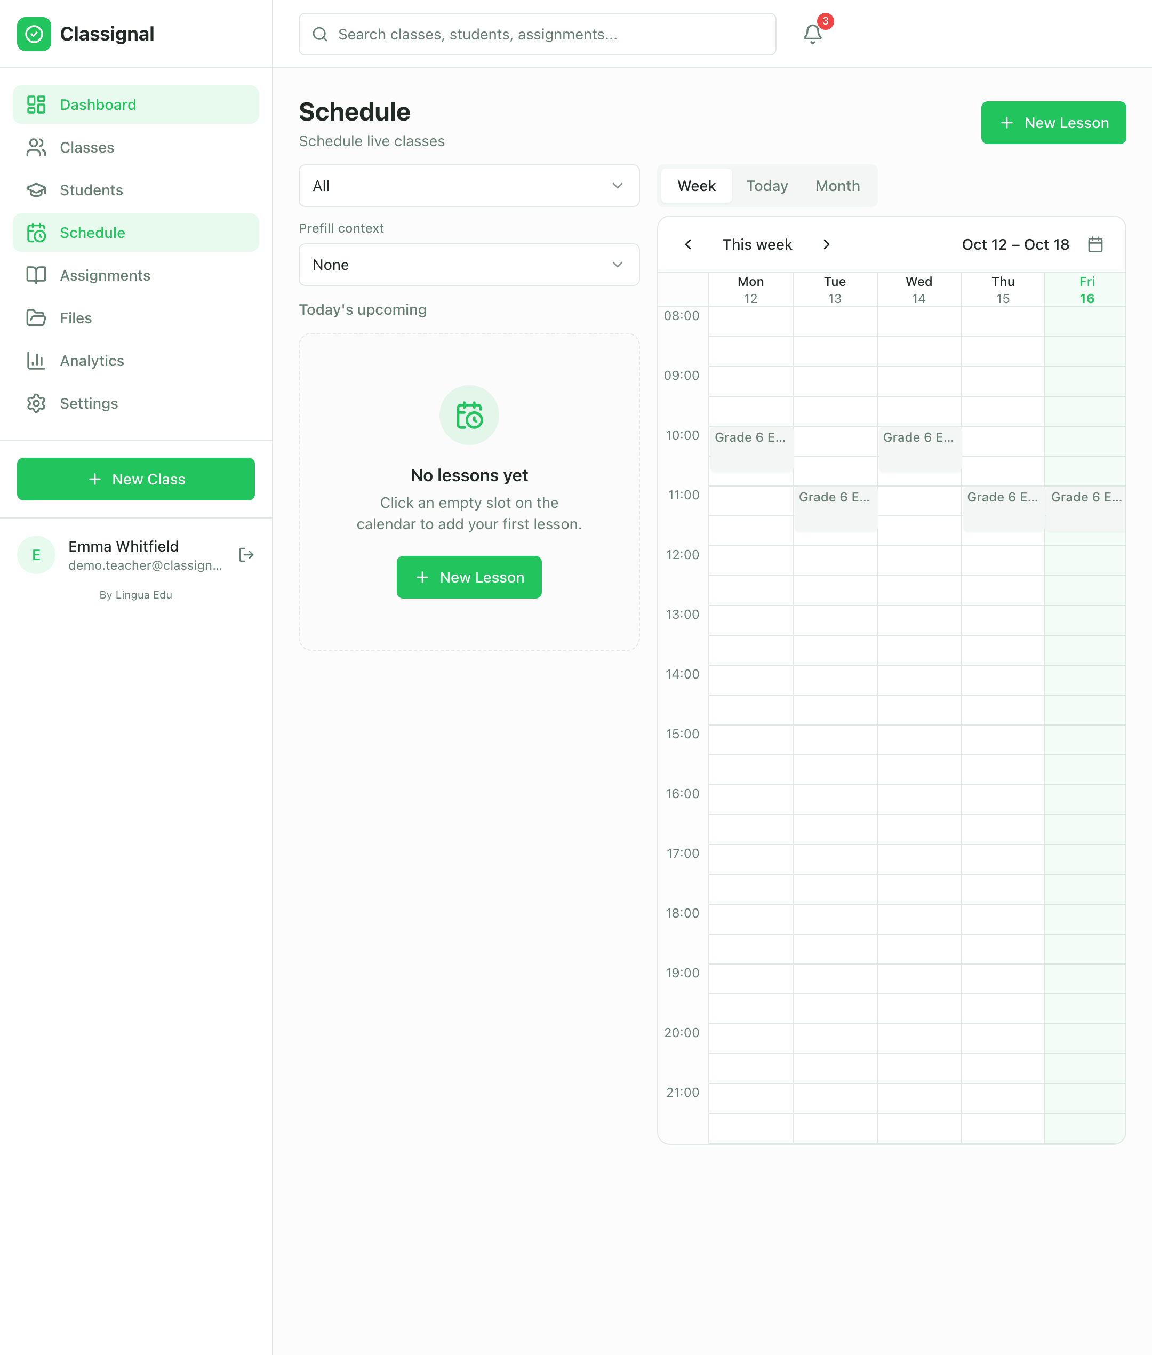This screenshot has width=1152, height=1355.
Task: Click the Dashboard grid icon
Action: (x=36, y=105)
